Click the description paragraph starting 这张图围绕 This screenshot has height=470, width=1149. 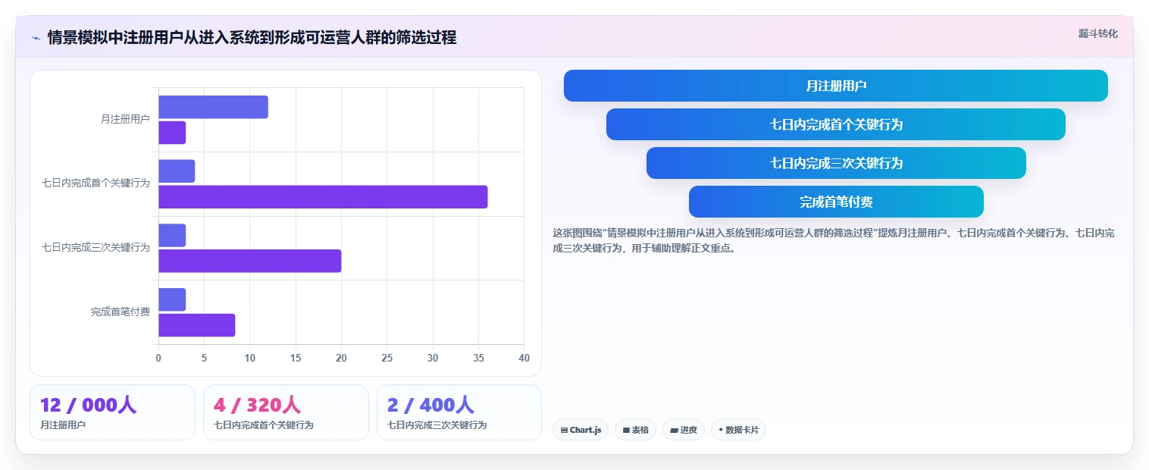834,240
